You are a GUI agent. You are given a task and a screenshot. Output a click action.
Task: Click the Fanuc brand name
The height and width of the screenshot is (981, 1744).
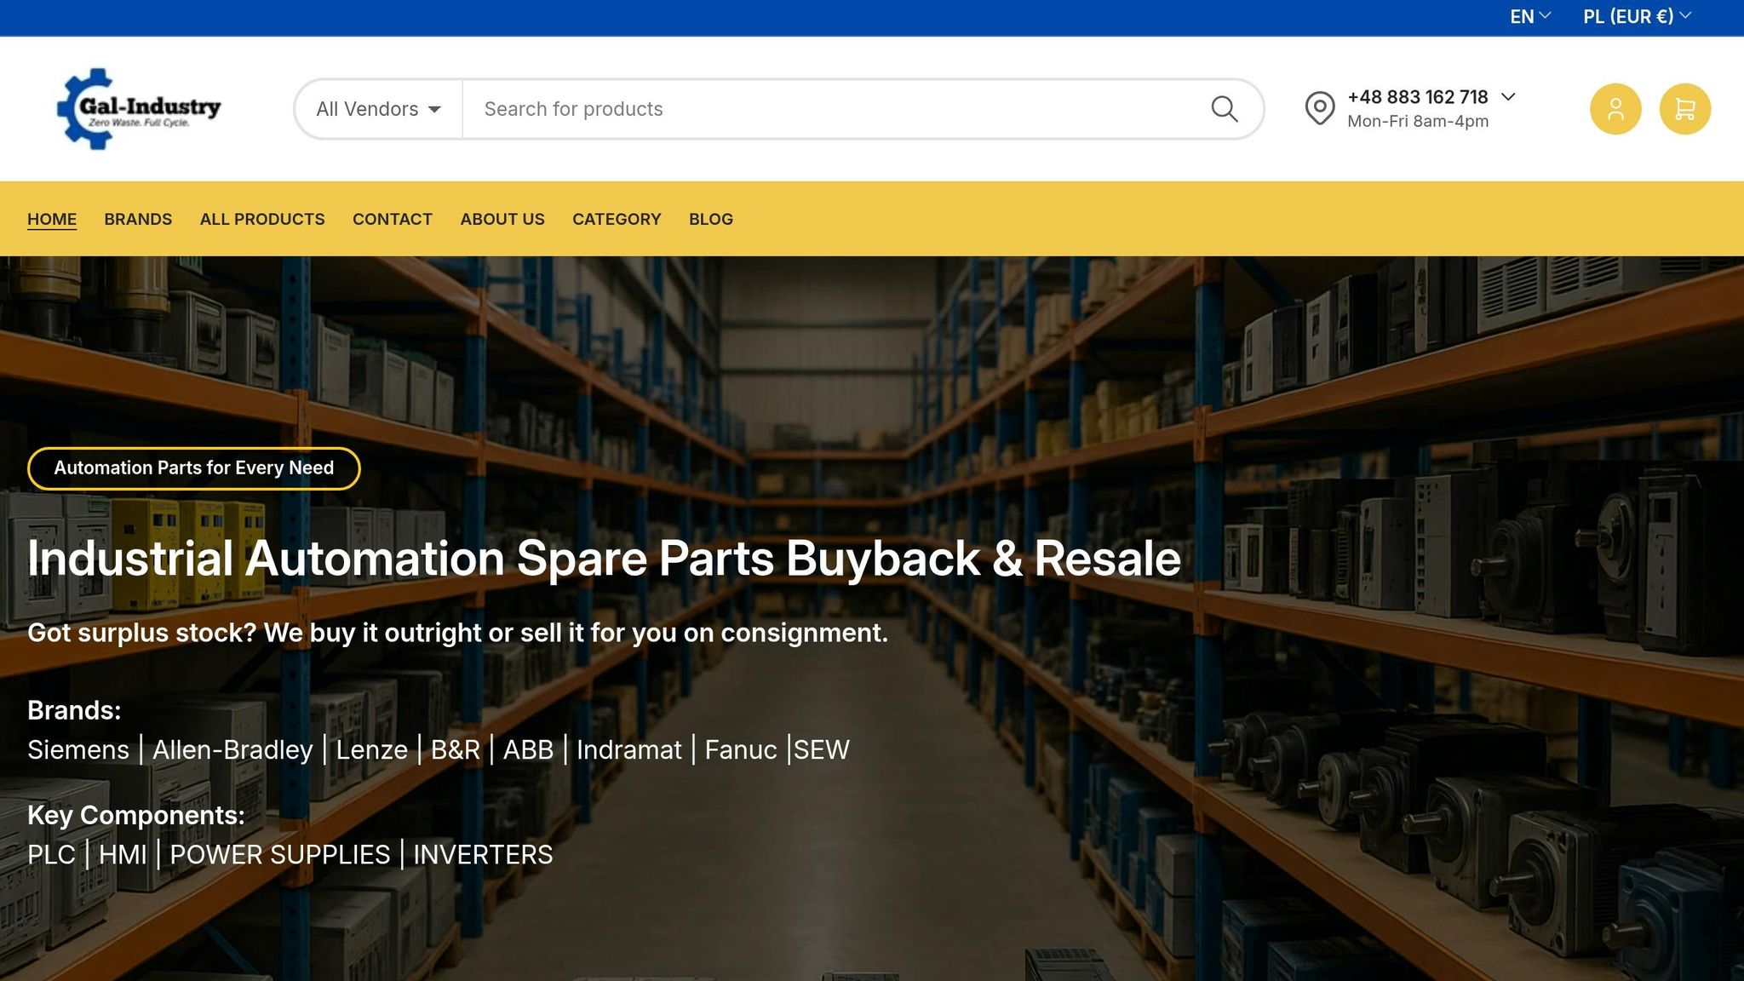[x=741, y=749]
